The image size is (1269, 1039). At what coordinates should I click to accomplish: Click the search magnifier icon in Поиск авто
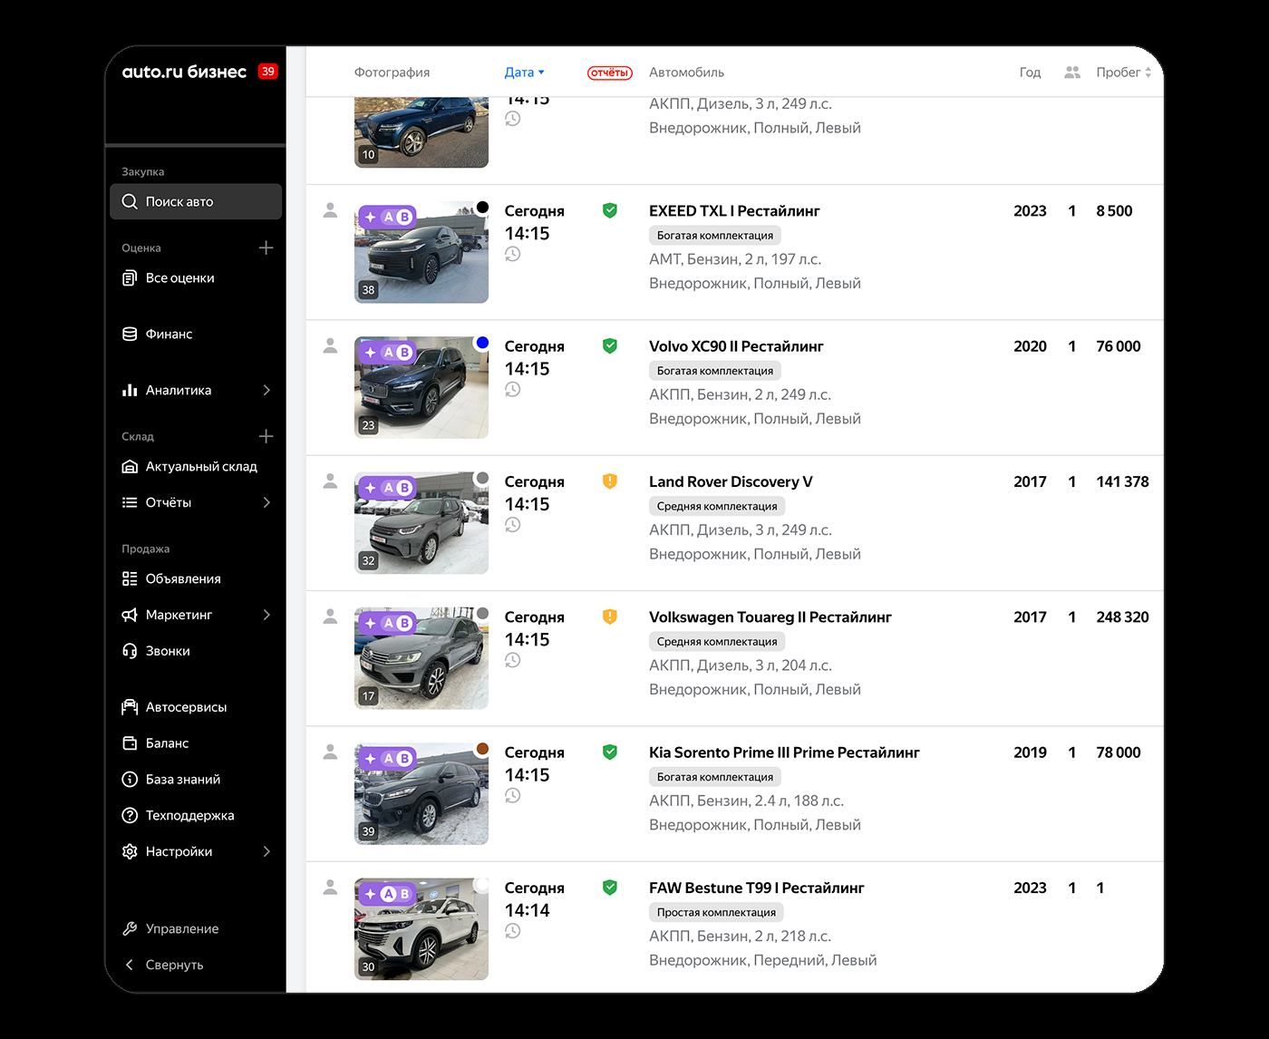(x=130, y=201)
